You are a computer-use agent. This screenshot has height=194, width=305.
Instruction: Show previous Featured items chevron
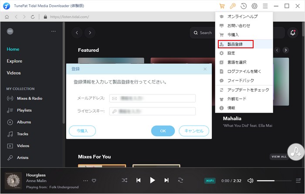pos(277,50)
